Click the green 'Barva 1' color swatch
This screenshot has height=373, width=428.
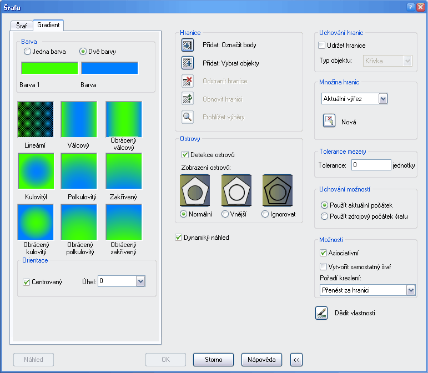pyautogui.click(x=49, y=68)
